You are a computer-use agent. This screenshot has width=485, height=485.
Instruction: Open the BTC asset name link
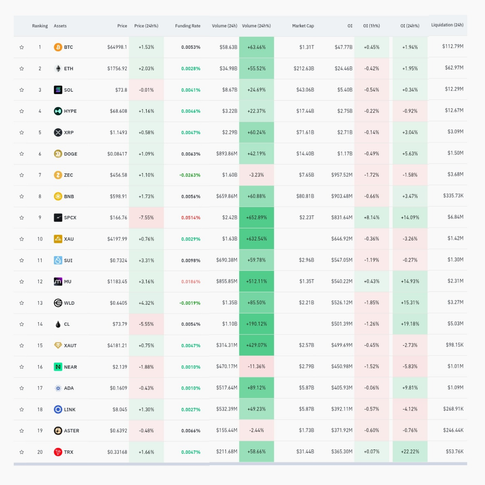[x=69, y=47]
